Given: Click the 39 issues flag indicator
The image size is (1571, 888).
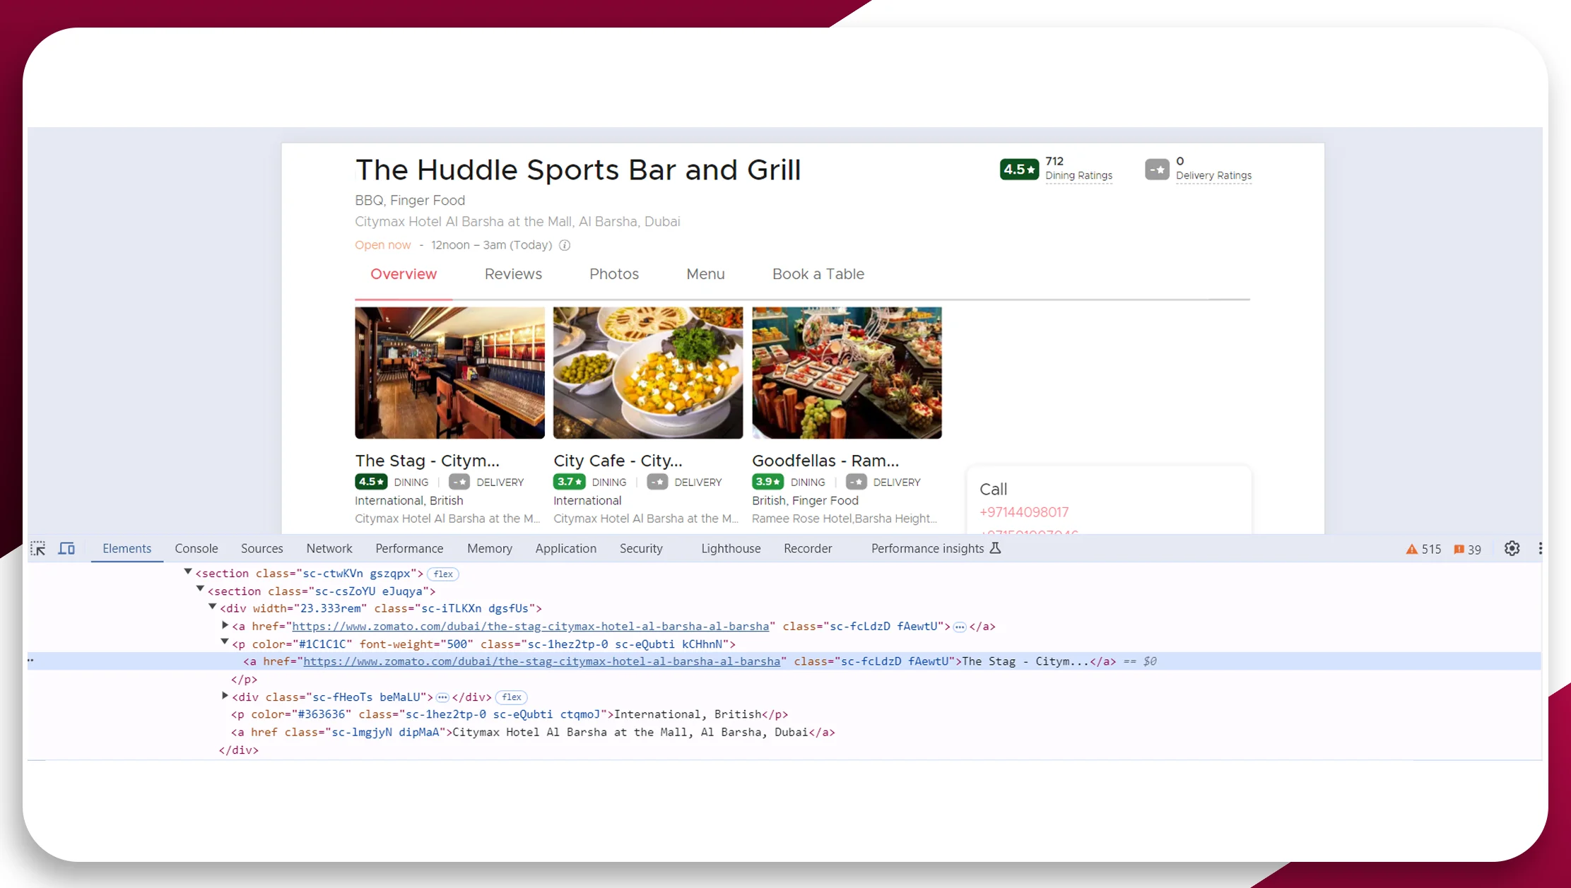Looking at the screenshot, I should [1467, 549].
